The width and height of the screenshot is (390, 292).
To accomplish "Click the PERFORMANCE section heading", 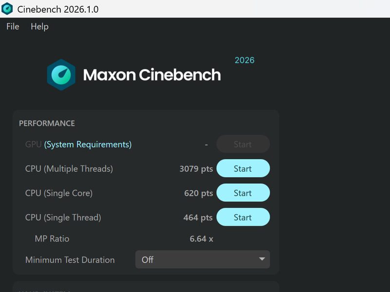I will point(47,124).
